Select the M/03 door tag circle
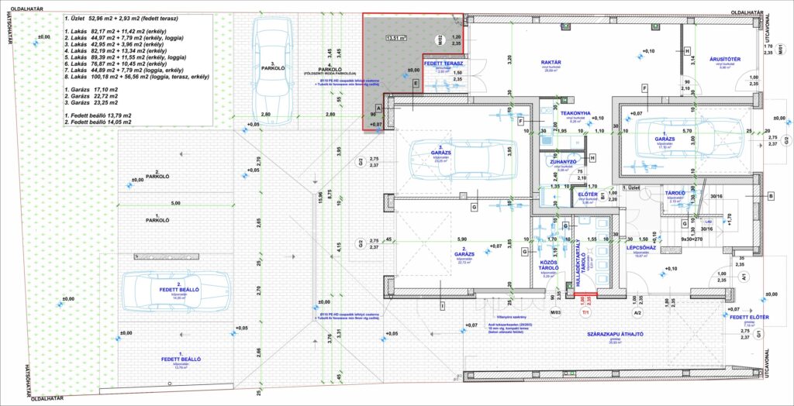The width and height of the screenshot is (794, 406). click(554, 312)
